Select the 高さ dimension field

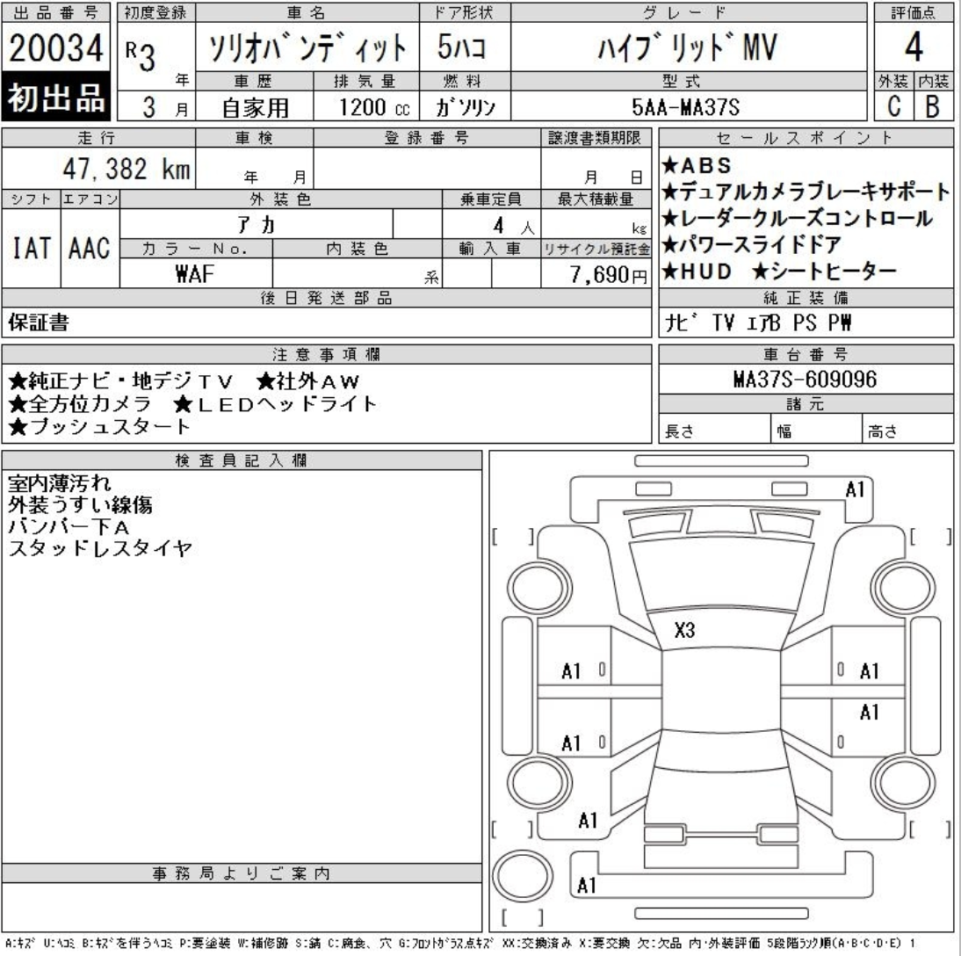pos(908,429)
